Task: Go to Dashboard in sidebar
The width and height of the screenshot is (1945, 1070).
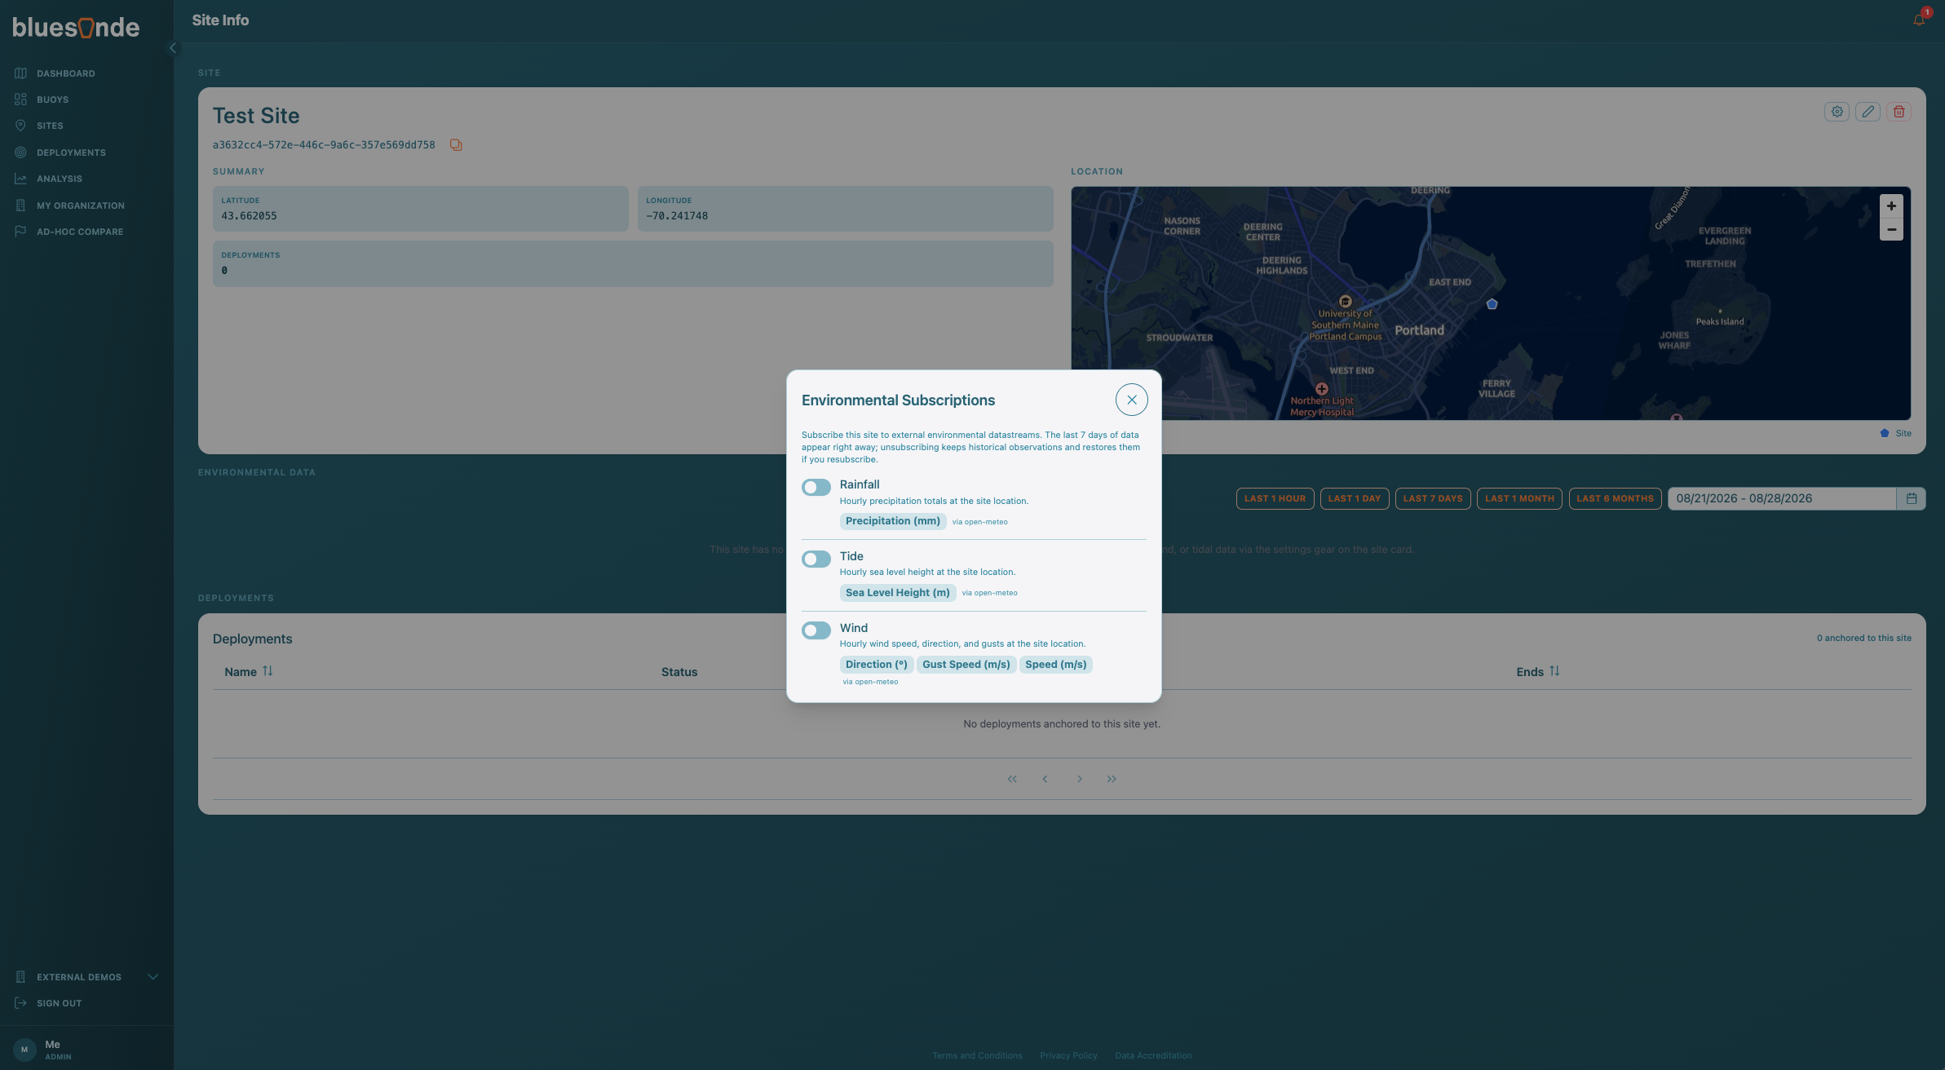Action: point(65,73)
